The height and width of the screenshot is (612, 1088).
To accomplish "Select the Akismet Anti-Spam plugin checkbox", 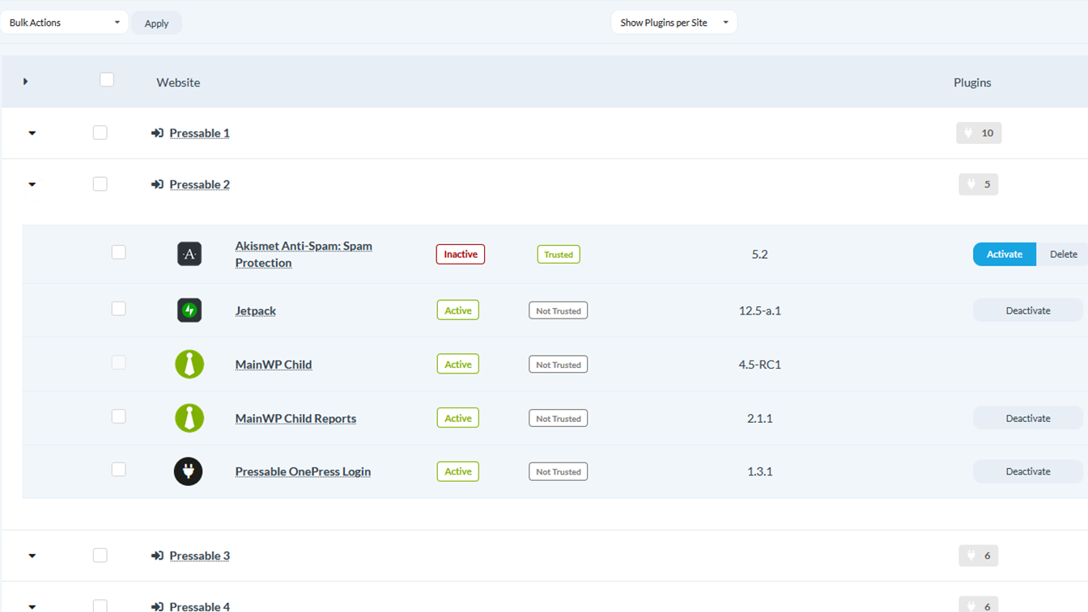I will 119,252.
